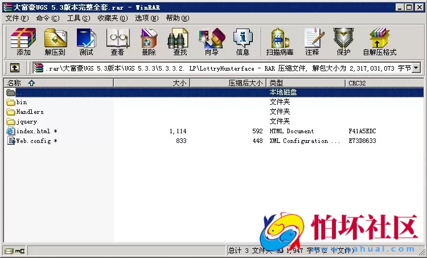427x258 pixels.
Task: Open the 帮助(H) menu
Action: point(178,18)
